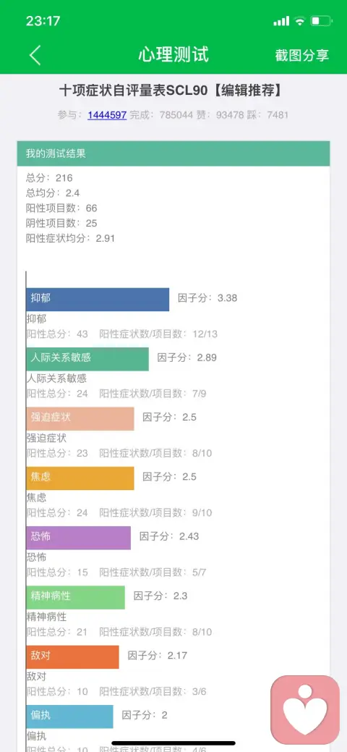347x752 pixels.
Task: Tap the 23:17 clock in status bar
Action: click(43, 21)
